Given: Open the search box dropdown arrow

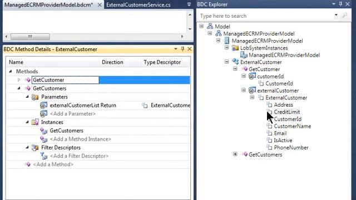Looking at the screenshot, I should (x=336, y=15).
